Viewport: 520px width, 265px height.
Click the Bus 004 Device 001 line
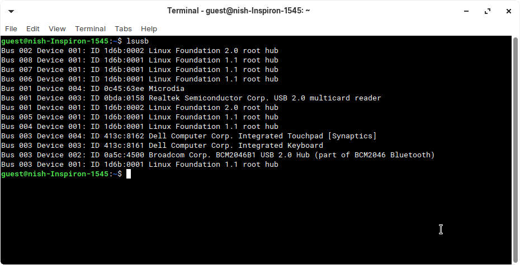[x=140, y=127]
